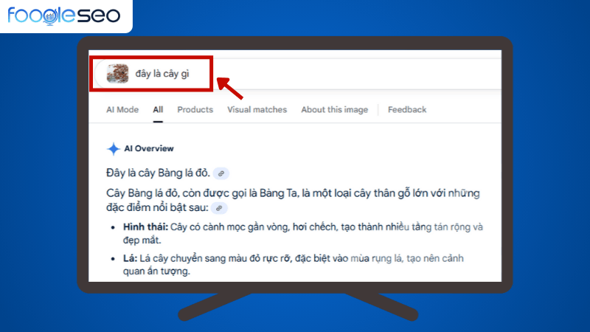Open the About this image tab
The image size is (590, 332).
coord(334,110)
